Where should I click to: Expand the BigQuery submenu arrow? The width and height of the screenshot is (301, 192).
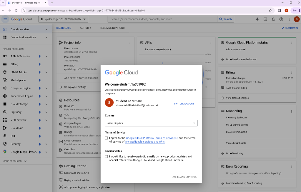click(x=46, y=112)
